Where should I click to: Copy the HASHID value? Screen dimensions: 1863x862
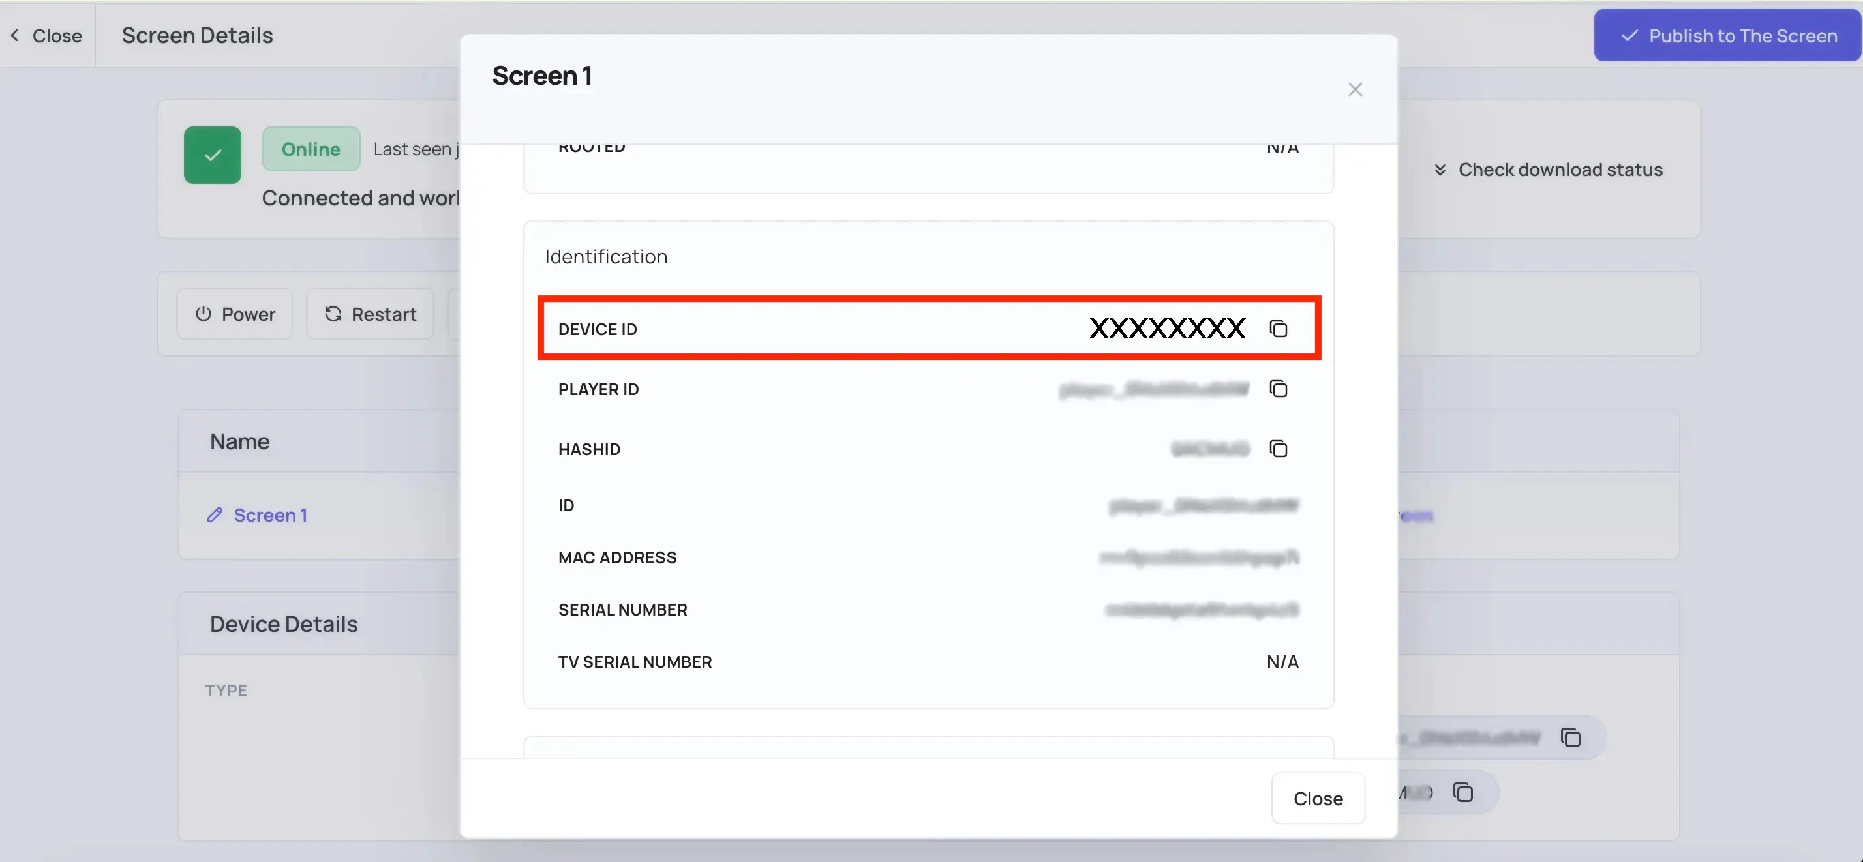(1278, 449)
